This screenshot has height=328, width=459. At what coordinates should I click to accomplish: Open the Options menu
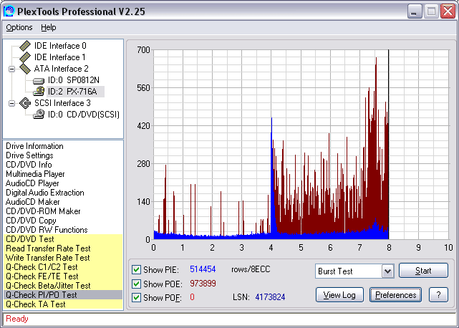tap(19, 27)
